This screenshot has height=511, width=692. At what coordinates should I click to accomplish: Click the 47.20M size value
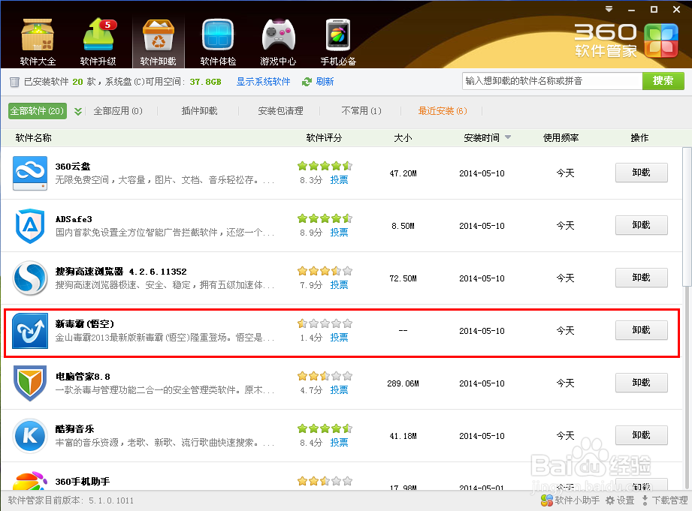[403, 174]
